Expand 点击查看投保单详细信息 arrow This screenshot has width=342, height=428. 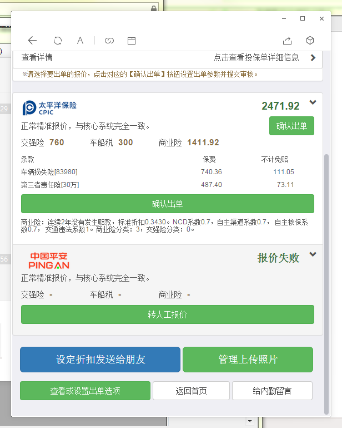coord(313,57)
